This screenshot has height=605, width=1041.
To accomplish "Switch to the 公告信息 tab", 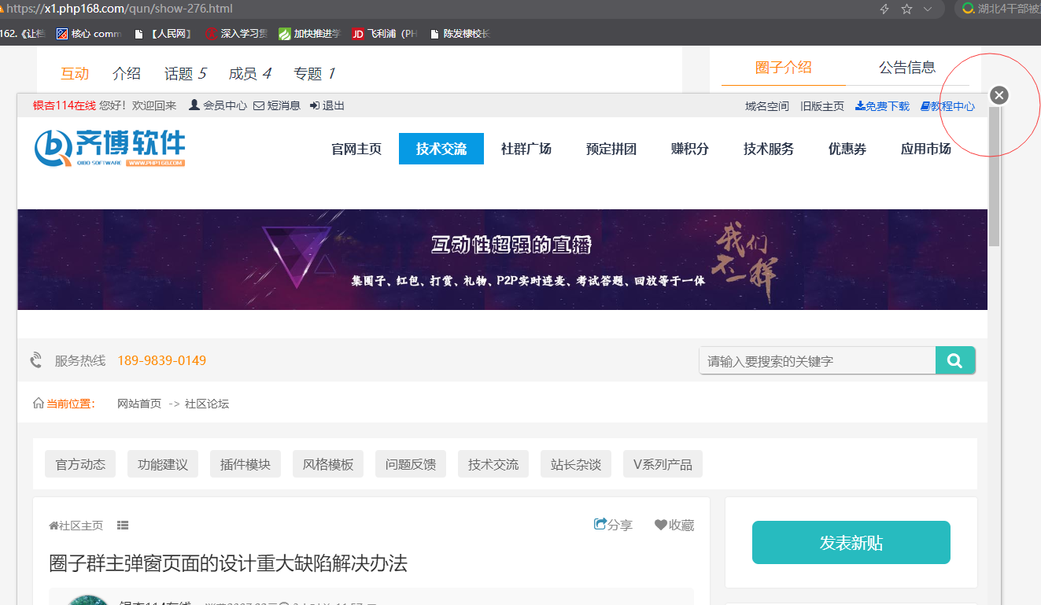I will pyautogui.click(x=907, y=68).
